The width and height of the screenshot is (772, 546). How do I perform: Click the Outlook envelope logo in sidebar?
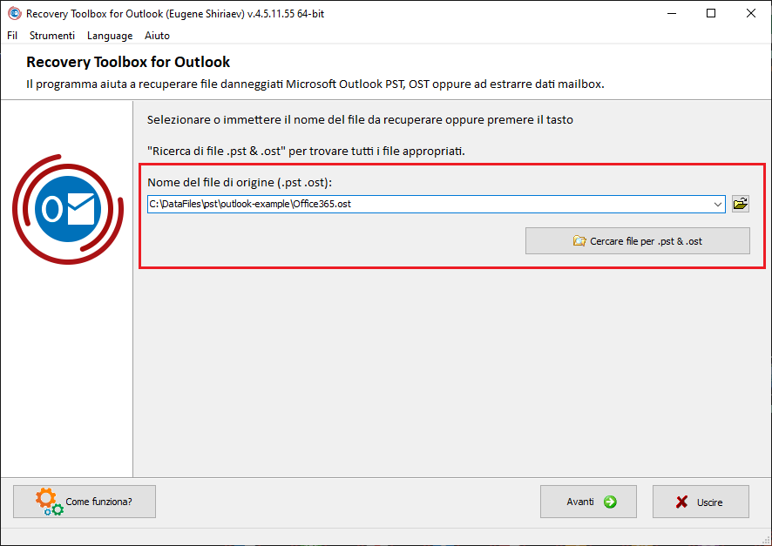click(x=68, y=209)
